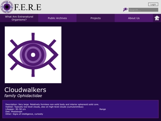Click the Login button

153,4
